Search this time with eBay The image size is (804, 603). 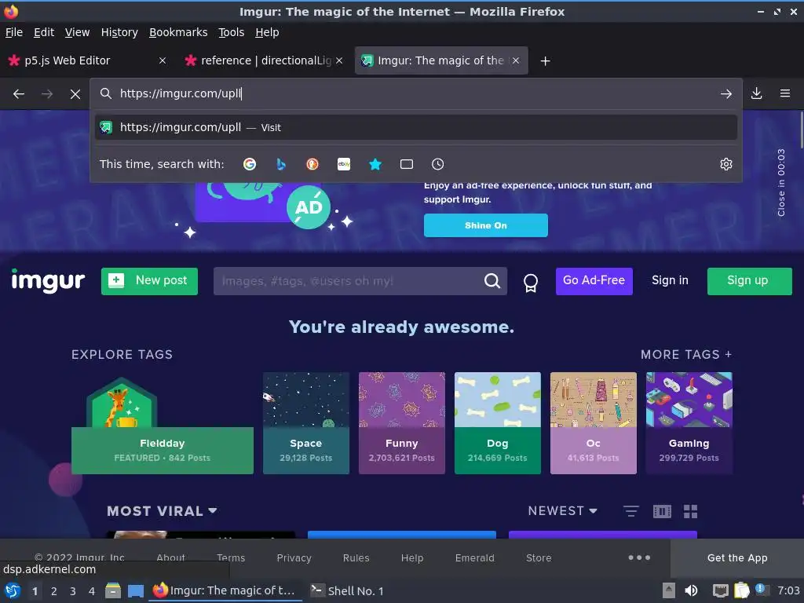click(344, 164)
